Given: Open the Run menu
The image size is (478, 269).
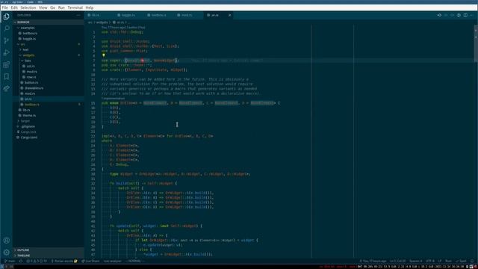Looking at the screenshot, I should point(61,7).
